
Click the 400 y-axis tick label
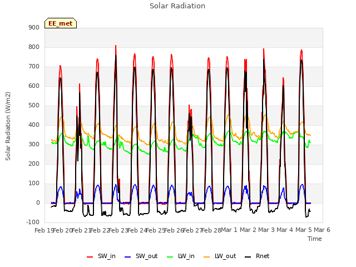[34, 125]
